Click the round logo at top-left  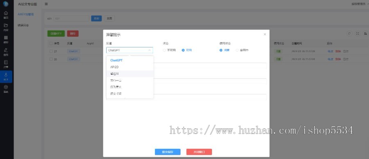(6, 4)
